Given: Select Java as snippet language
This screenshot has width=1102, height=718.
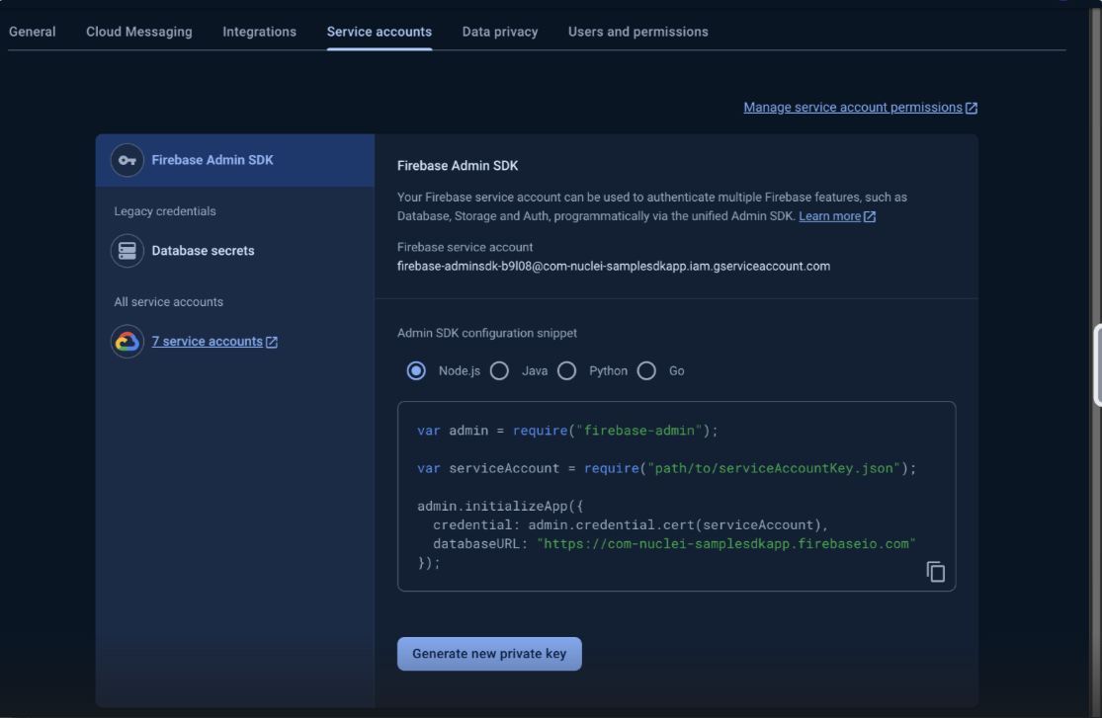Looking at the screenshot, I should pos(499,370).
